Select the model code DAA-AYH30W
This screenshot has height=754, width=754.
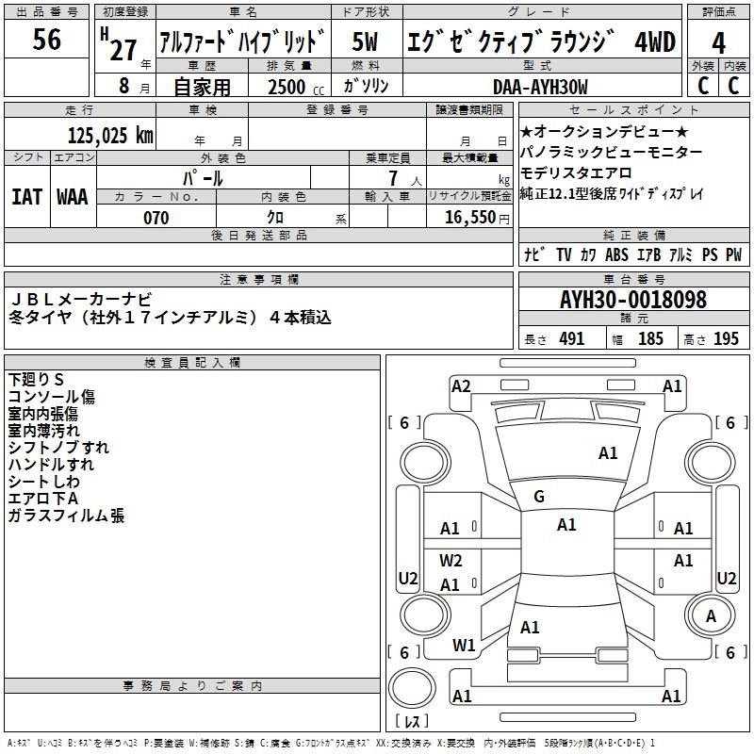point(540,87)
